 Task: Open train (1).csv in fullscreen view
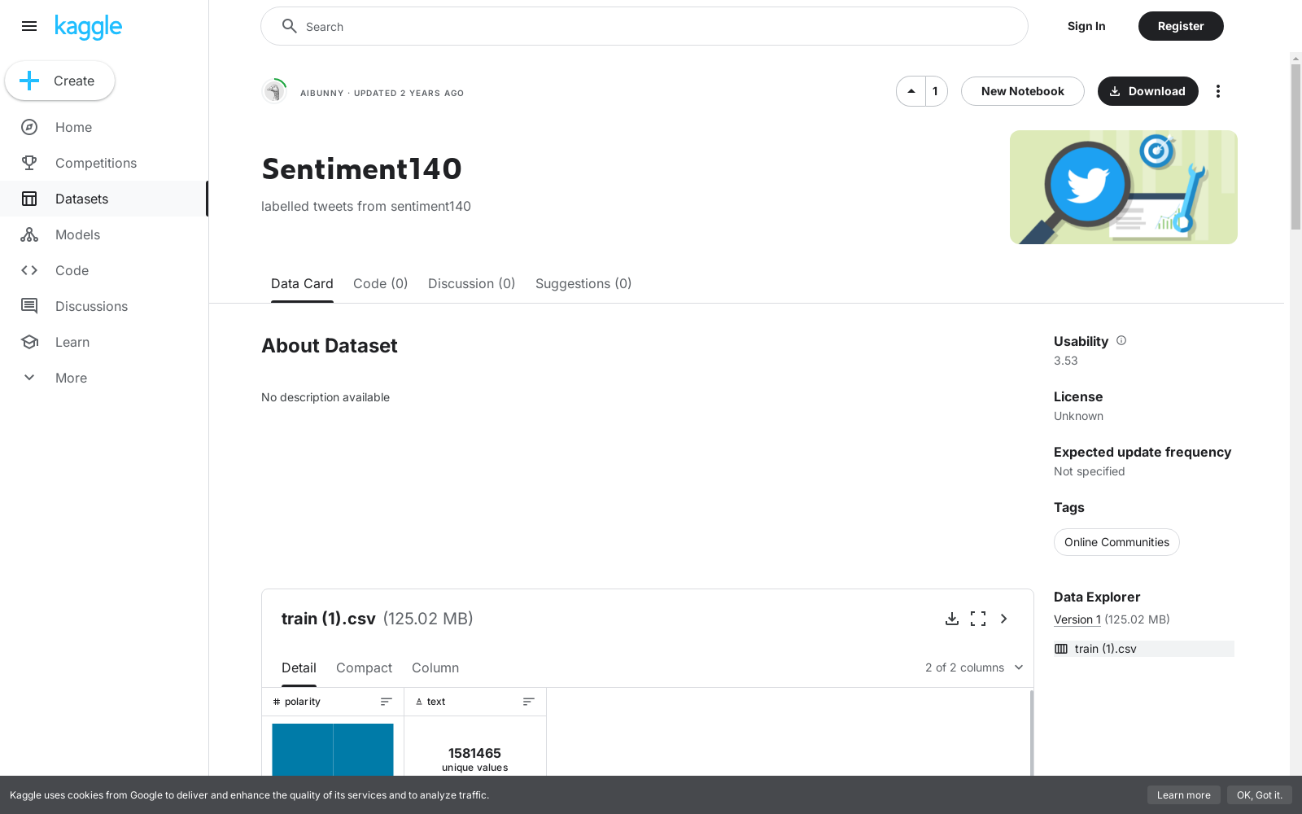978,619
